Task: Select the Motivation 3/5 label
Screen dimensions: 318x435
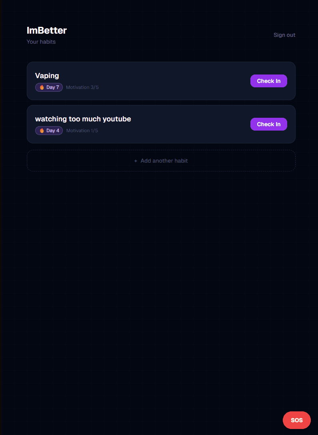Action: tap(82, 87)
